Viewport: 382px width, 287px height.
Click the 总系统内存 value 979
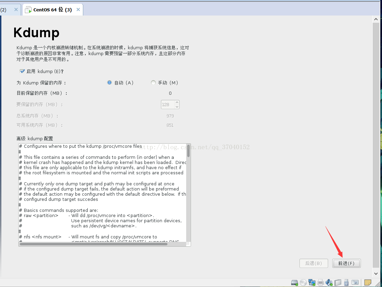(170, 116)
